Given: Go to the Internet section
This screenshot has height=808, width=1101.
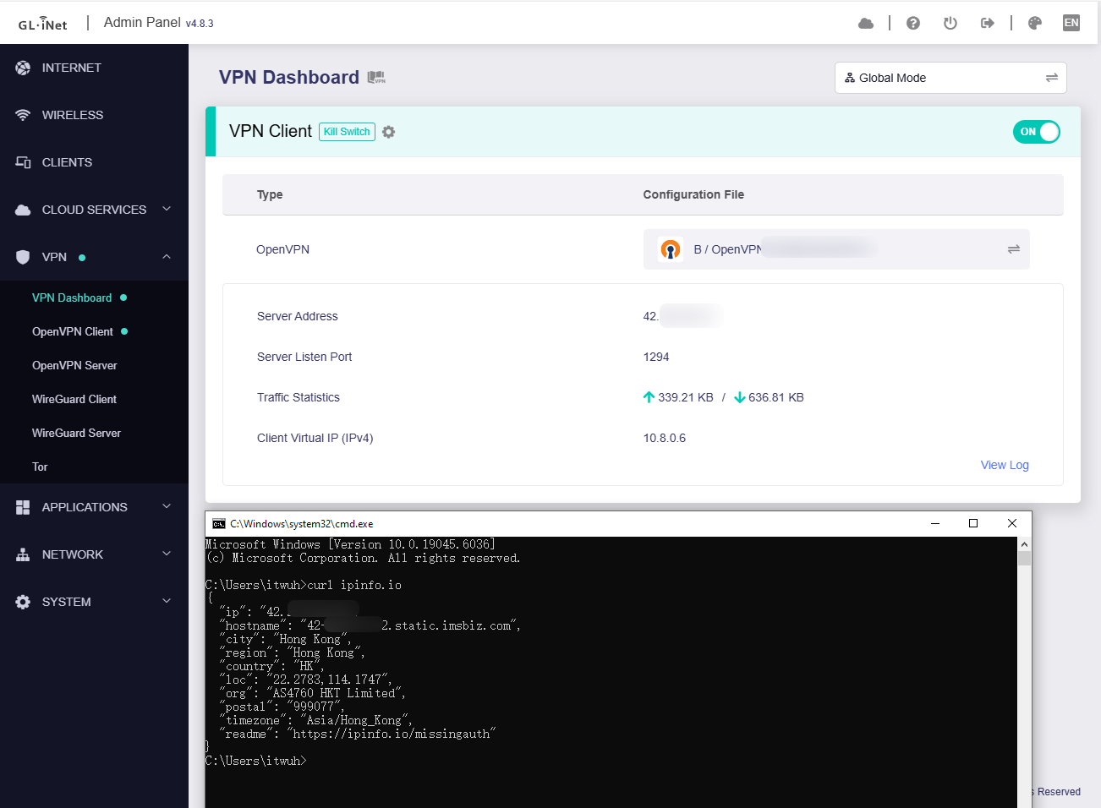Looking at the screenshot, I should click(x=72, y=68).
